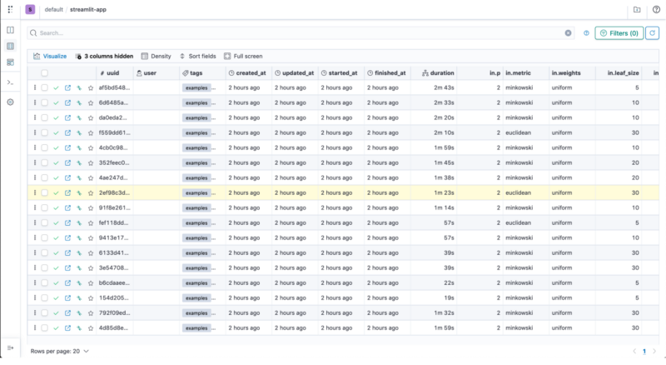Check the highlighted row 2ef98c3d

point(44,192)
